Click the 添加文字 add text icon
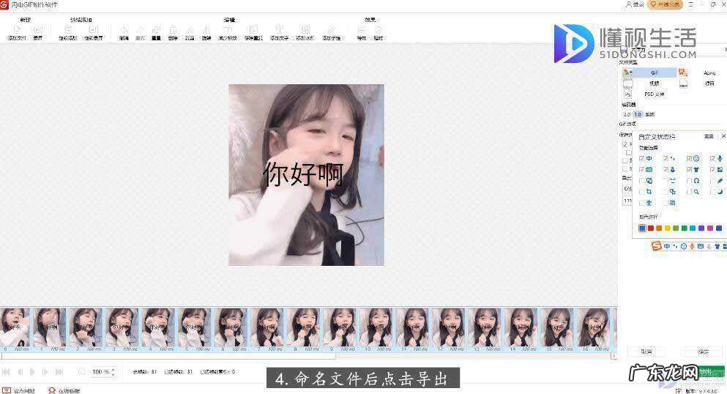727x394 pixels. [x=279, y=29]
